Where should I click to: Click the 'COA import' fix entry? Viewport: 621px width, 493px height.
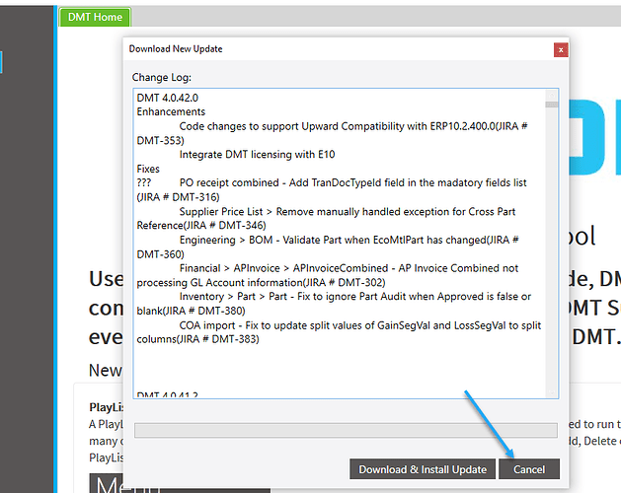[x=339, y=332]
